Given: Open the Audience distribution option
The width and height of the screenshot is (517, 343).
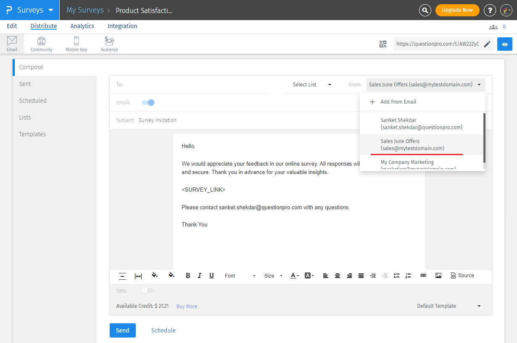Looking at the screenshot, I should click(109, 44).
